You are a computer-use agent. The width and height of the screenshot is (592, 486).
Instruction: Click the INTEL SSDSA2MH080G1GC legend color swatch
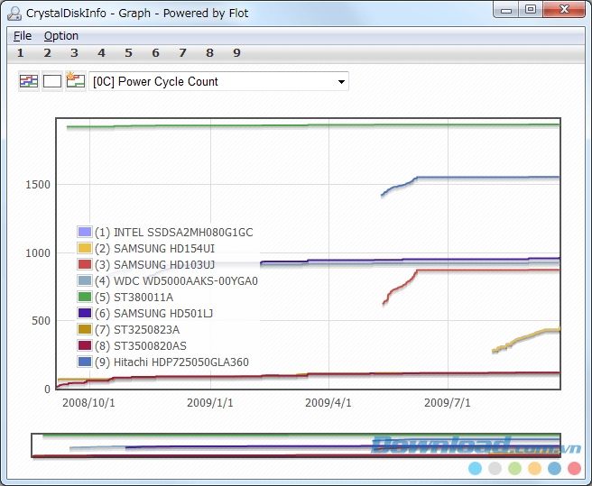click(85, 232)
